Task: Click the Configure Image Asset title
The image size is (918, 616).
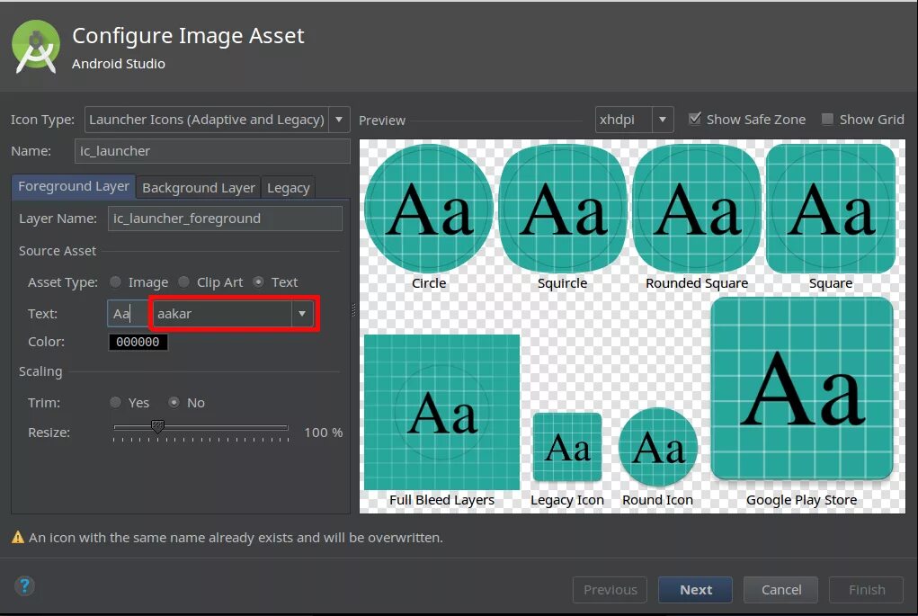Action: click(188, 36)
